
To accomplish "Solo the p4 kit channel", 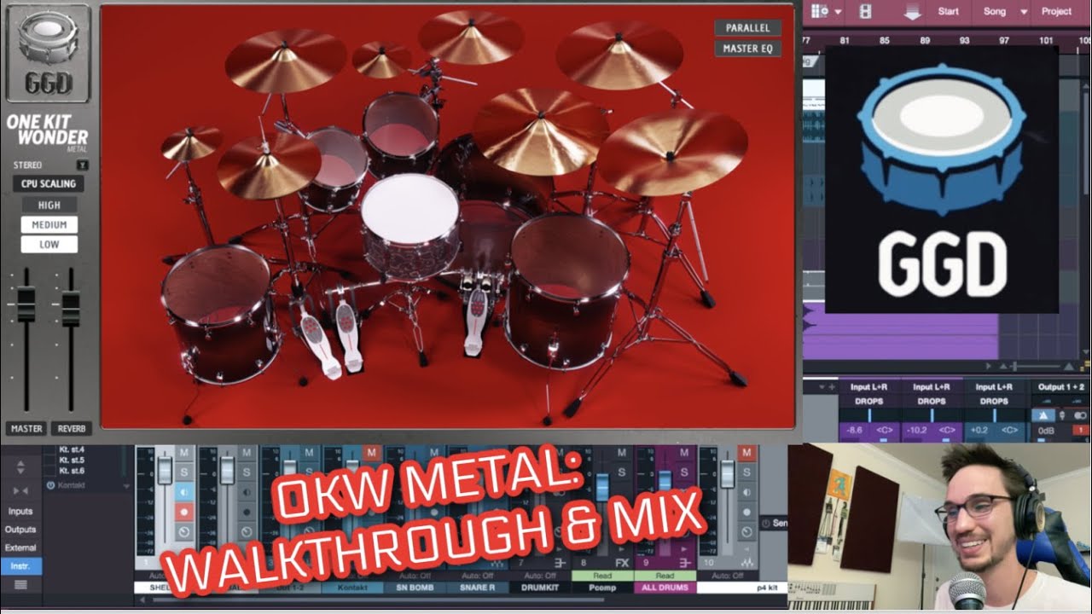I will pyautogui.click(x=746, y=472).
